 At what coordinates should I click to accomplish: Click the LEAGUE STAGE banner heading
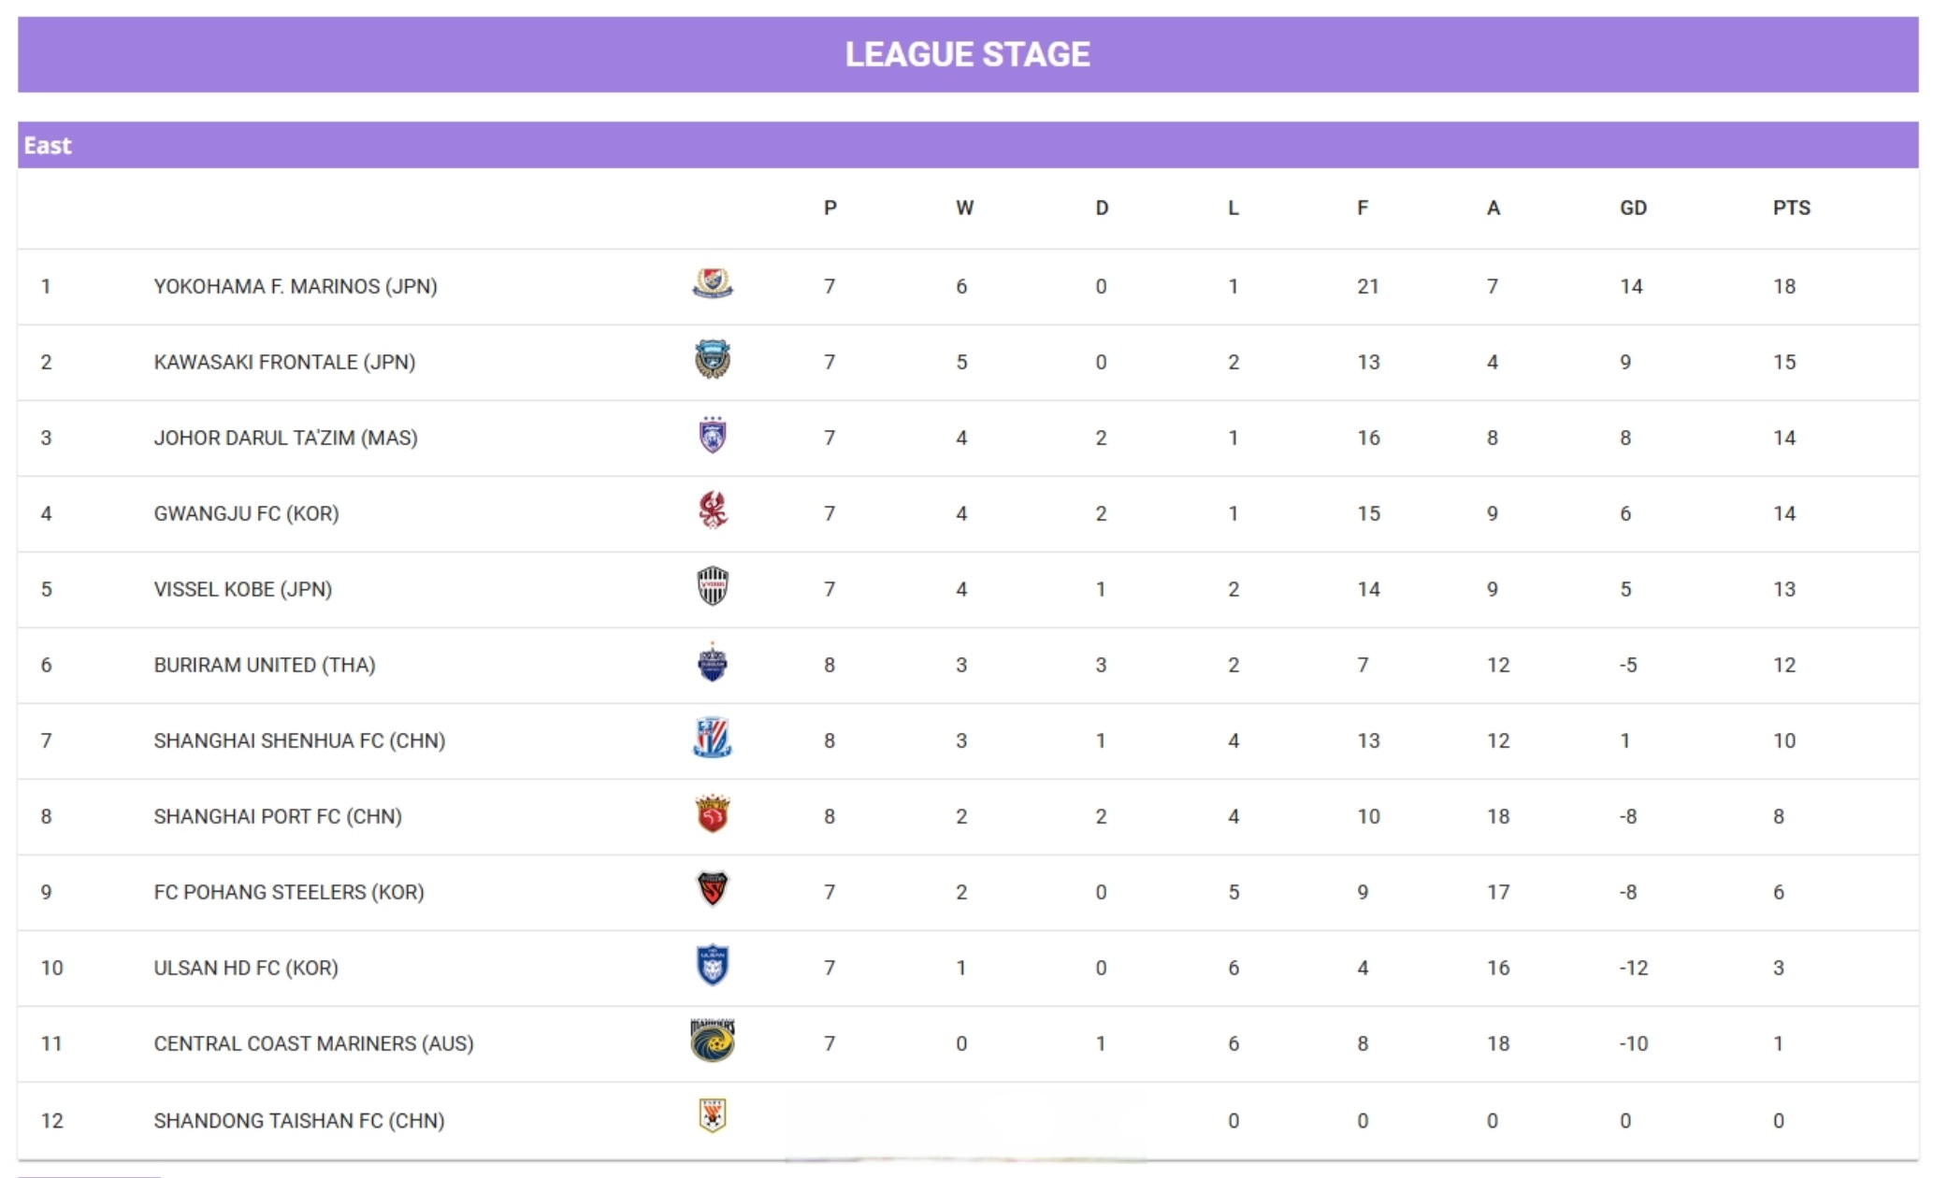coord(968,54)
